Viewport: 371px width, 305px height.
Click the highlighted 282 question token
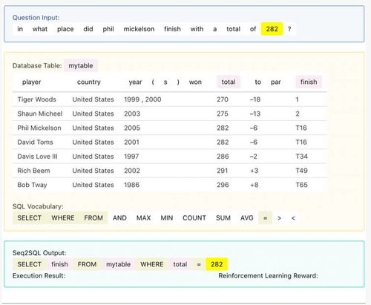pos(272,29)
